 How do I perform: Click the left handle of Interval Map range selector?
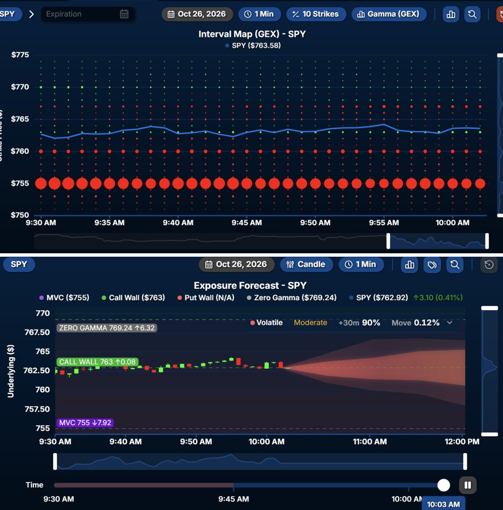(388, 241)
